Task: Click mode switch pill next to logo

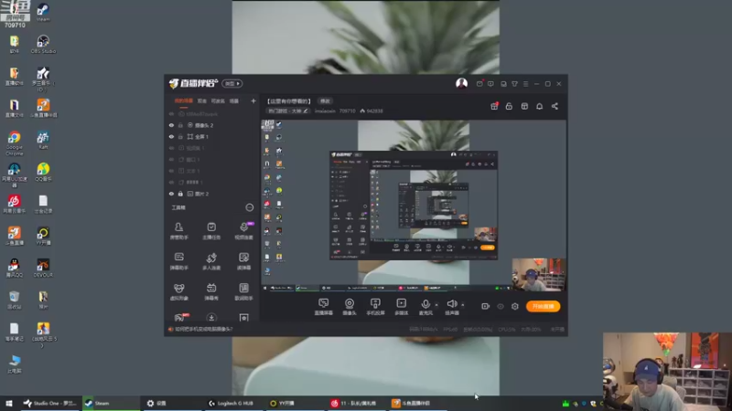Action: click(232, 83)
